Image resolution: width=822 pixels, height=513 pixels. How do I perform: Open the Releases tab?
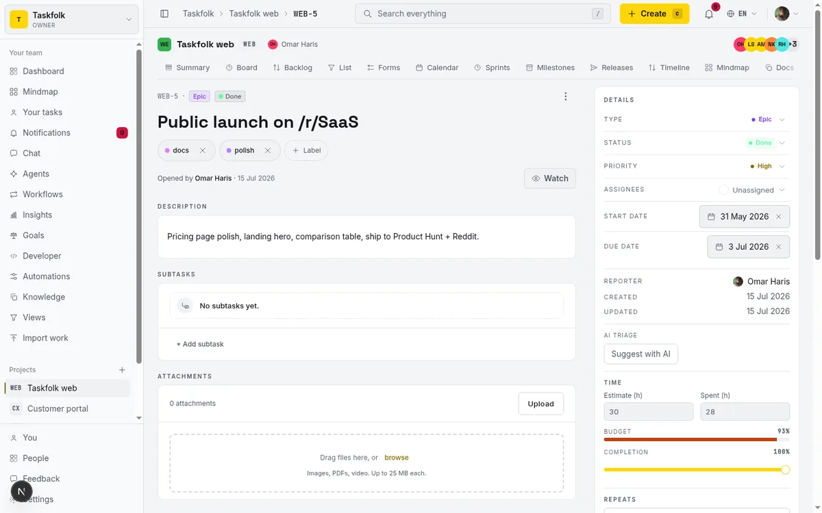tap(612, 68)
